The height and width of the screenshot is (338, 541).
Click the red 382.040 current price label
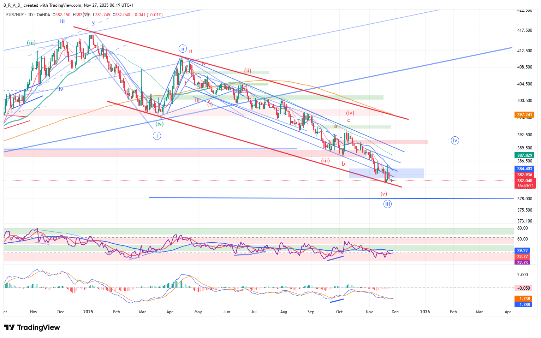click(525, 181)
